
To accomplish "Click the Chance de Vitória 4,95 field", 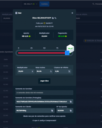I will tap(63, 71).
